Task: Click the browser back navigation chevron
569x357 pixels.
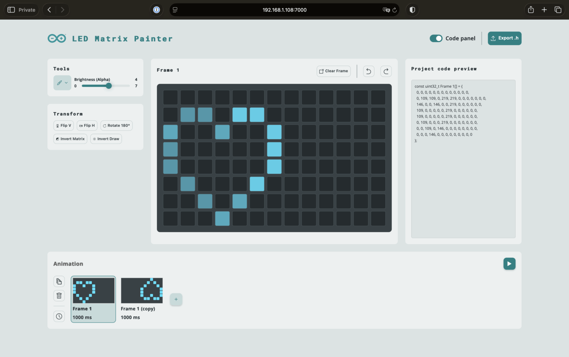Action: tap(49, 10)
